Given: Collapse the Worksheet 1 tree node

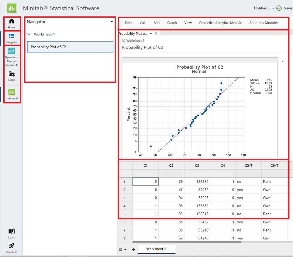Looking at the screenshot, I should [x=29, y=34].
